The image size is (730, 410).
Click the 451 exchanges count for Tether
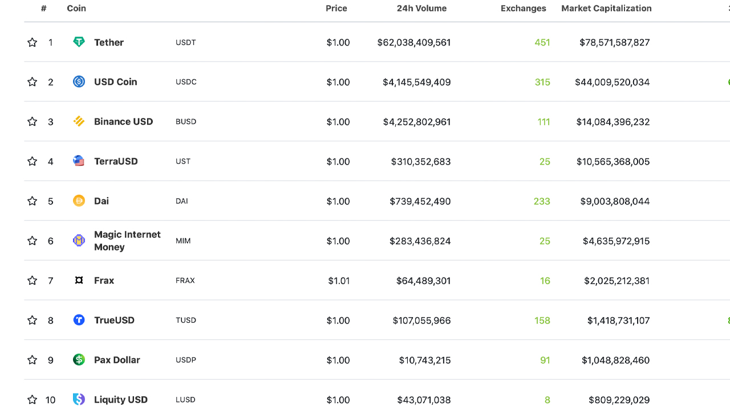542,42
